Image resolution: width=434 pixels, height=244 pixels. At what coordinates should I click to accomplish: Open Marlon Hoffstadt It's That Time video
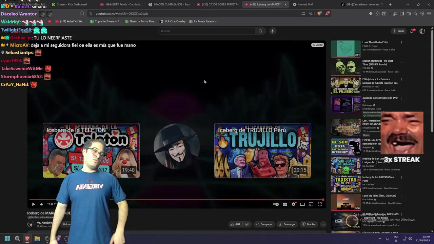tap(346, 67)
